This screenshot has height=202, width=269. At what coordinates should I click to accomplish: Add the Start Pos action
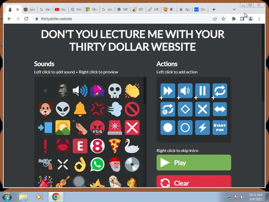220,128
